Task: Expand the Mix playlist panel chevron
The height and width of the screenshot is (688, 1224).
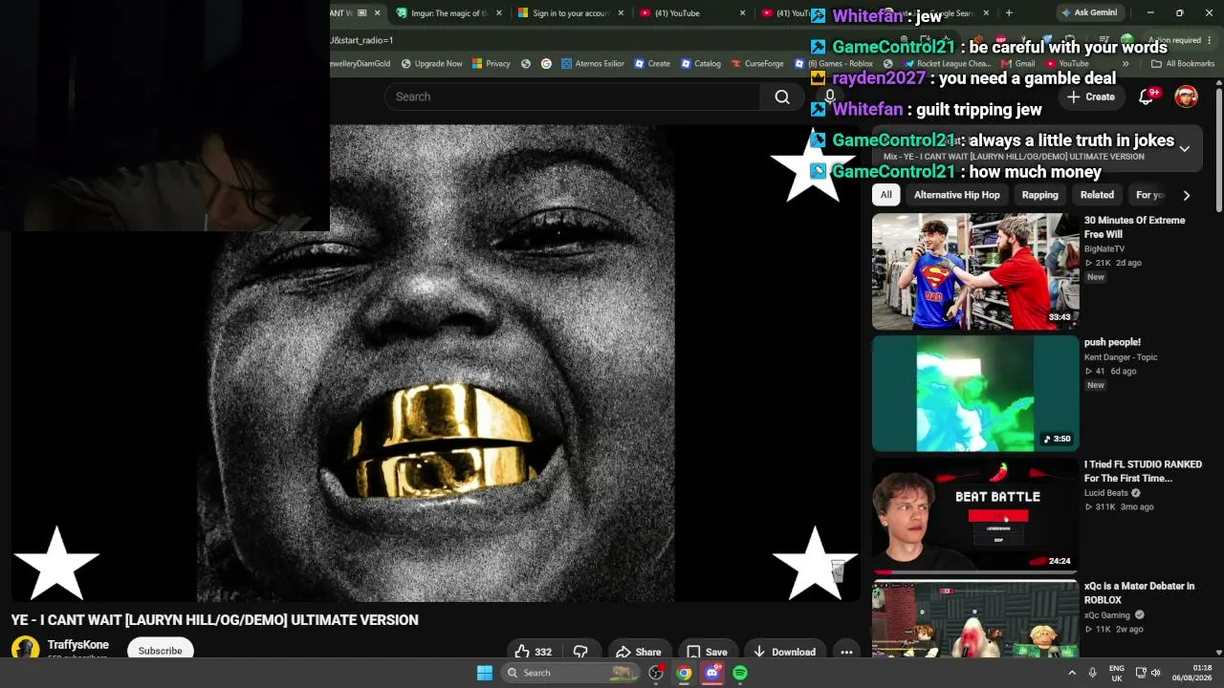Action: pos(1184,149)
